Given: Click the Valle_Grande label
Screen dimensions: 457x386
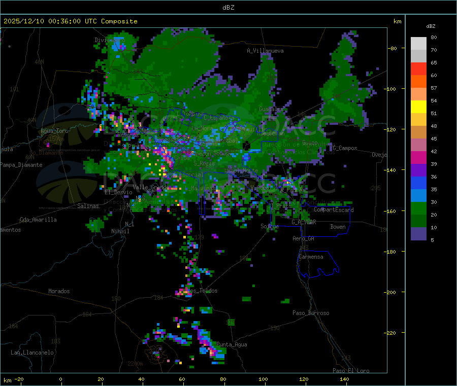Looking at the screenshot, I should coord(151,187).
